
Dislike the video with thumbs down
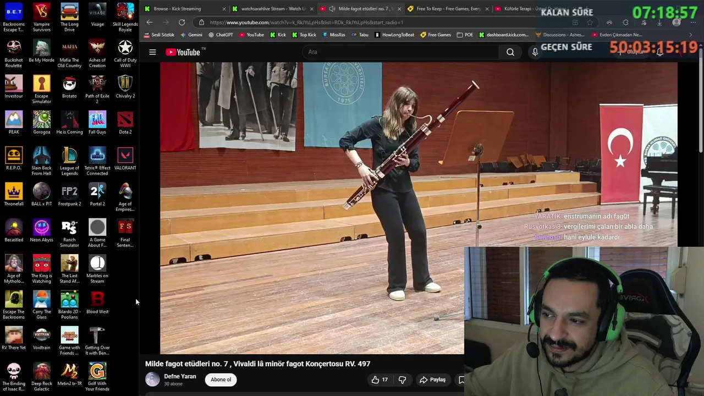402,380
